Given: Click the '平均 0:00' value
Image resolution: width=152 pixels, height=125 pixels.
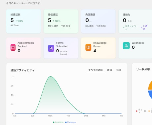Looking at the screenshot, I should (101, 26).
